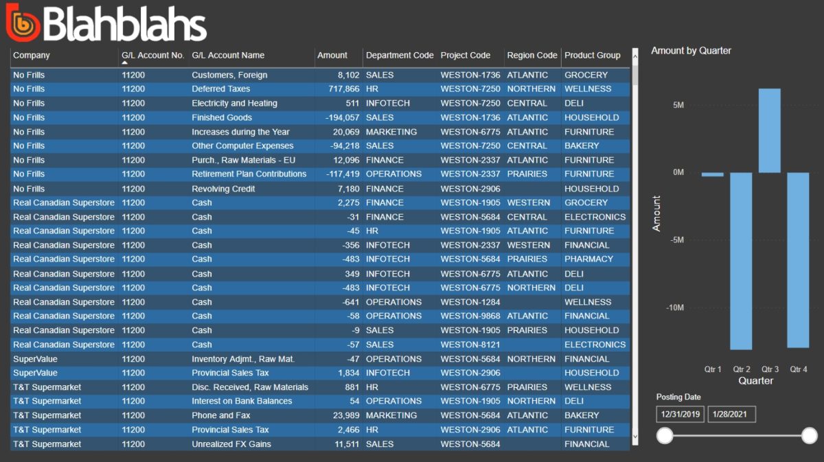The image size is (824, 462).
Task: Select Interest on Bank Balances cell
Action: [x=242, y=401]
